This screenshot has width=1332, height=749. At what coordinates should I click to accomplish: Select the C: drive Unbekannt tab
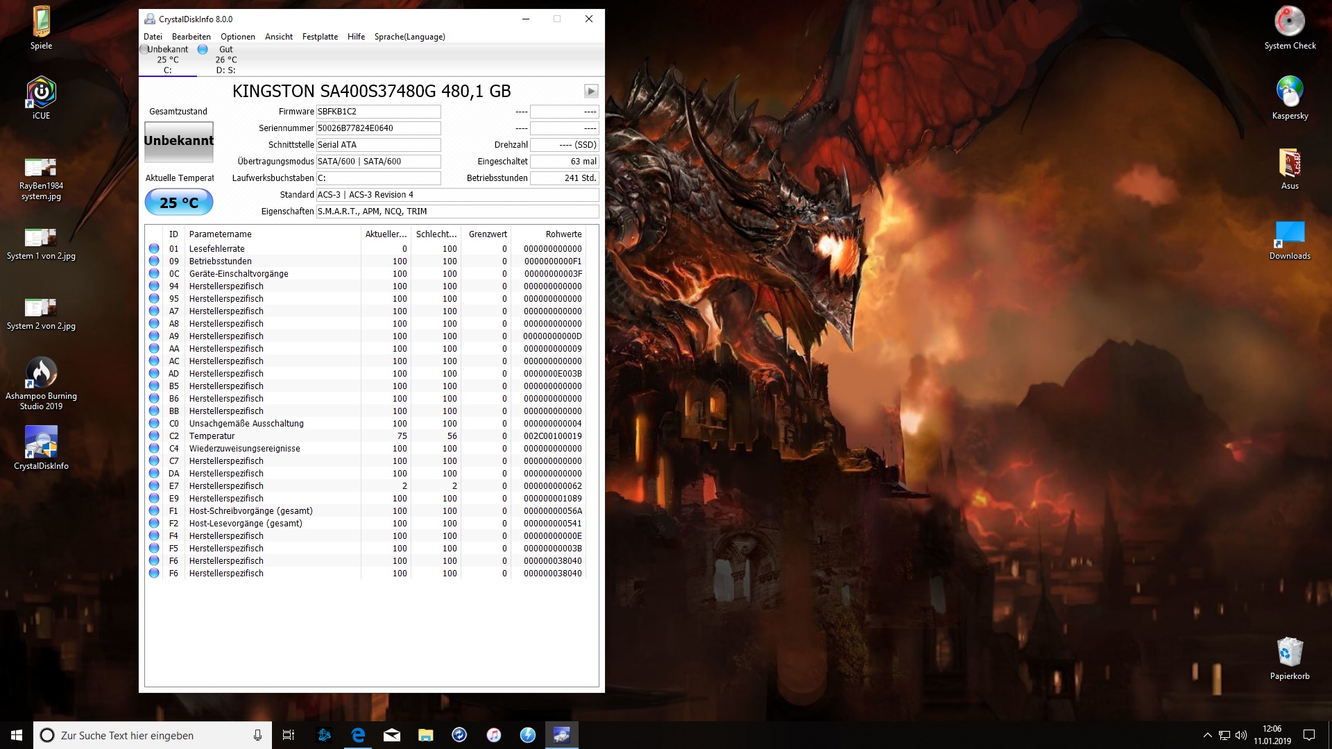tap(167, 60)
